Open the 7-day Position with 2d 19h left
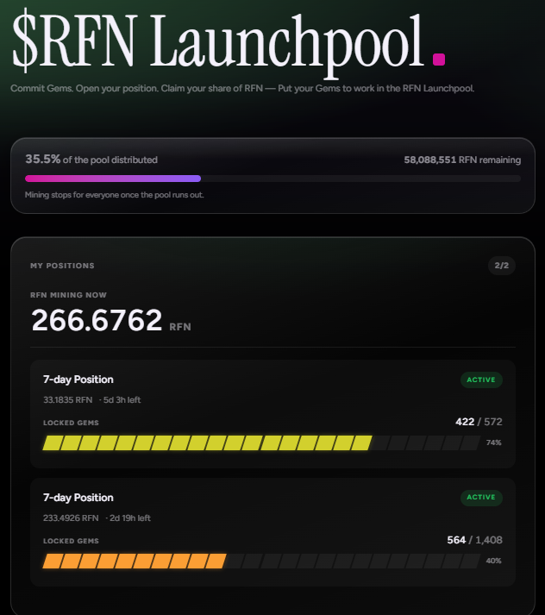Viewport: 545px width, 615px height. pos(272,532)
